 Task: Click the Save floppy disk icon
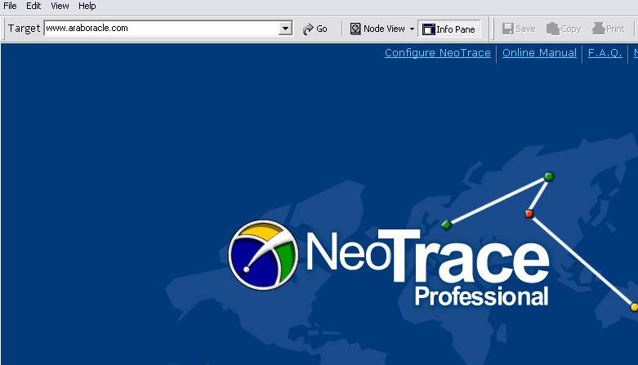507,29
